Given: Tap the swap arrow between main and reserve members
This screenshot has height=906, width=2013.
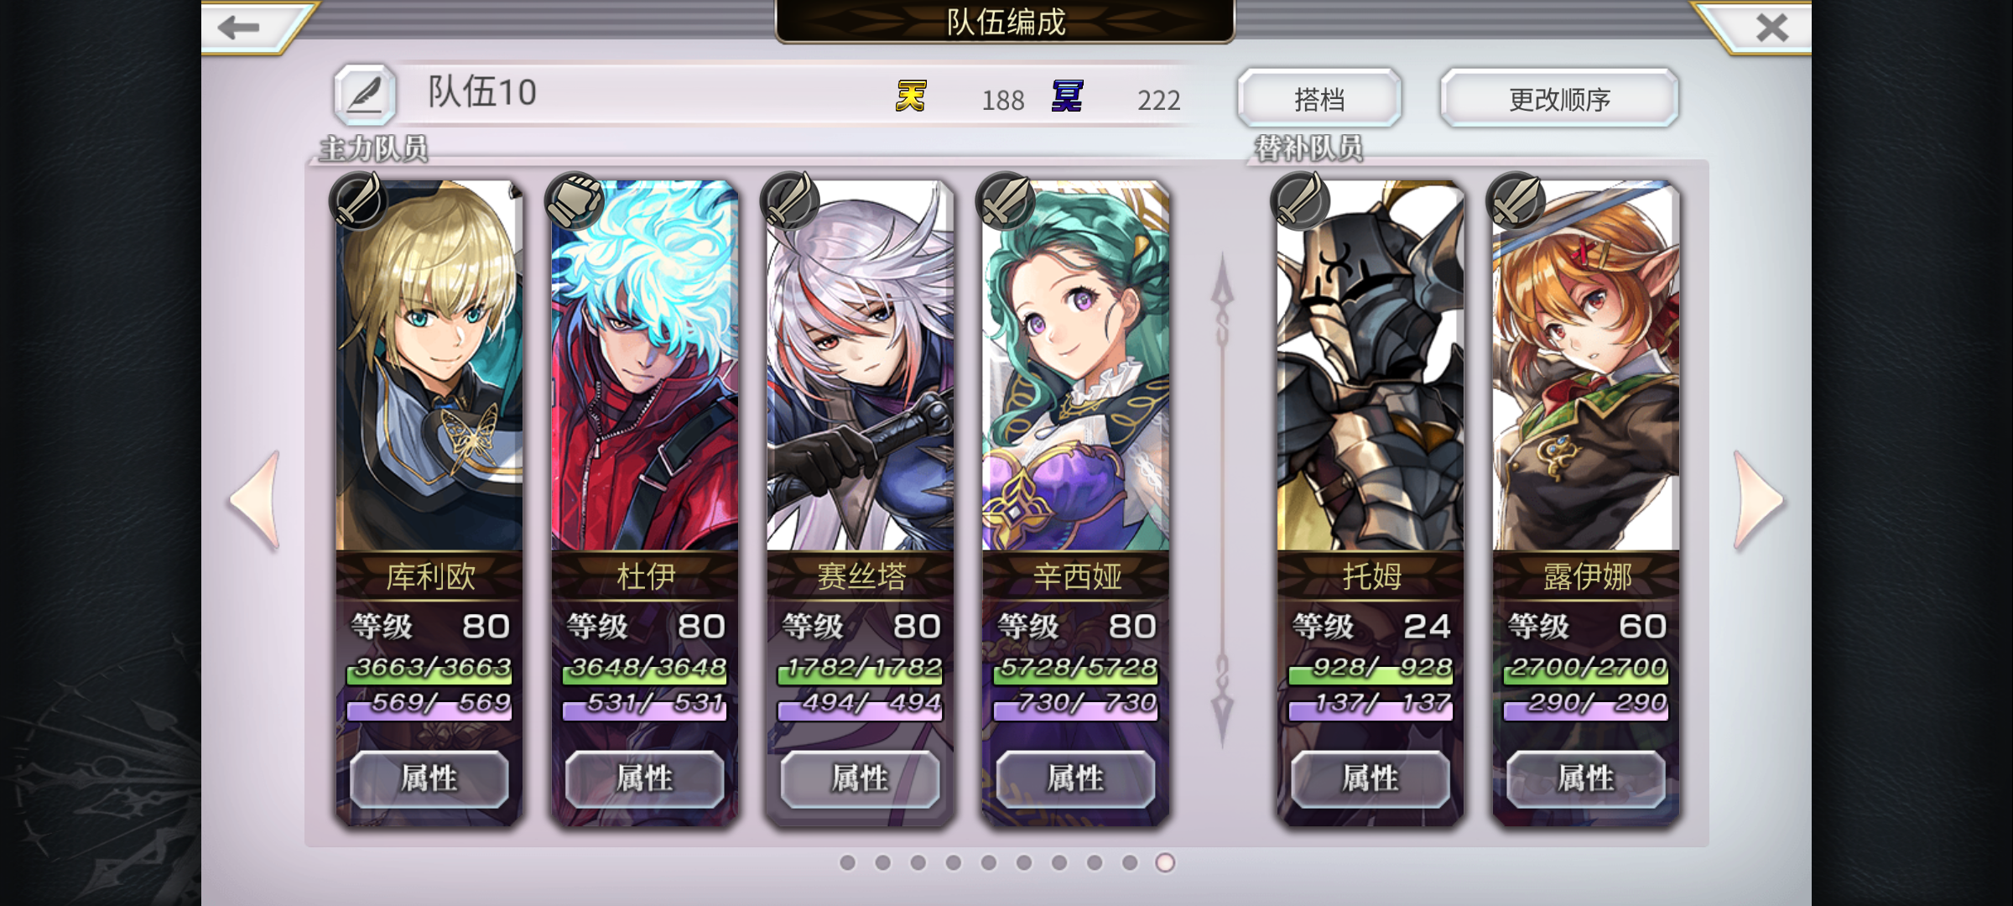Looking at the screenshot, I should 1222,501.
